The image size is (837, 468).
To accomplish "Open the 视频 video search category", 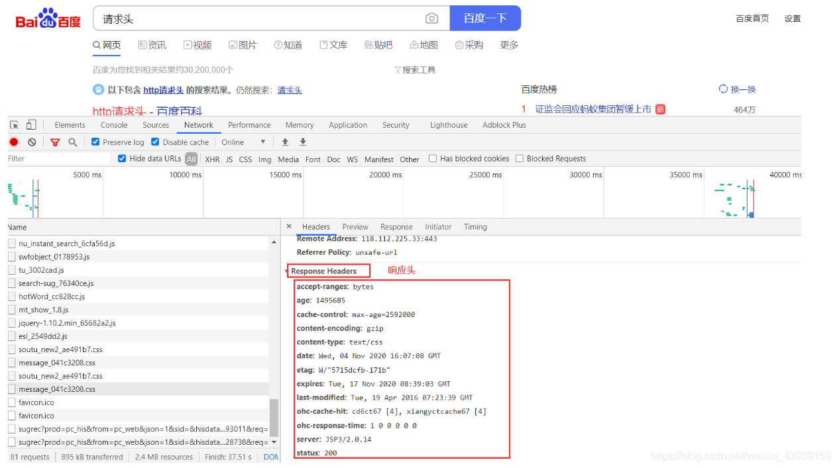I will 197,45.
